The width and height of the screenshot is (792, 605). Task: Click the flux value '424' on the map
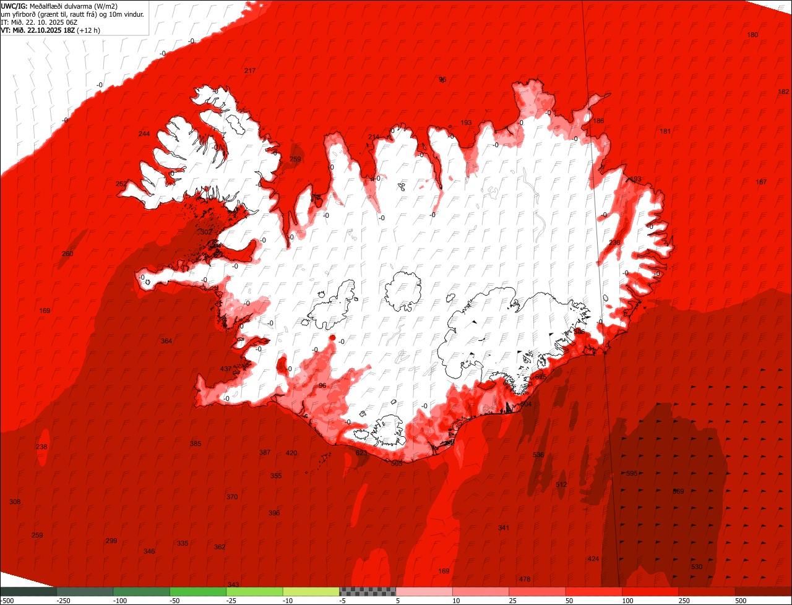tap(593, 559)
